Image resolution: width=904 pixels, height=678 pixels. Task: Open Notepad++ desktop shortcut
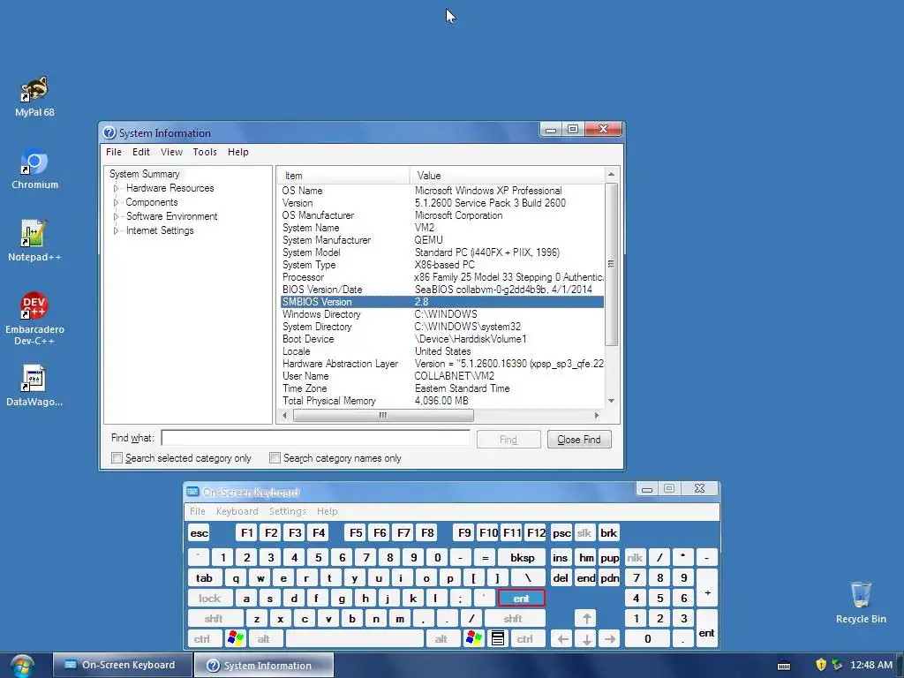(34, 240)
